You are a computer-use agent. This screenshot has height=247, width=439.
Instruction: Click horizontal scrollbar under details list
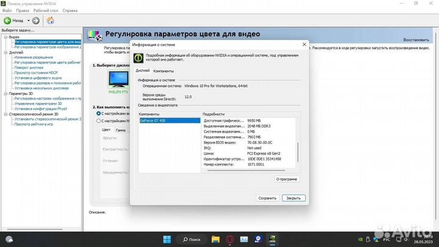(246, 170)
